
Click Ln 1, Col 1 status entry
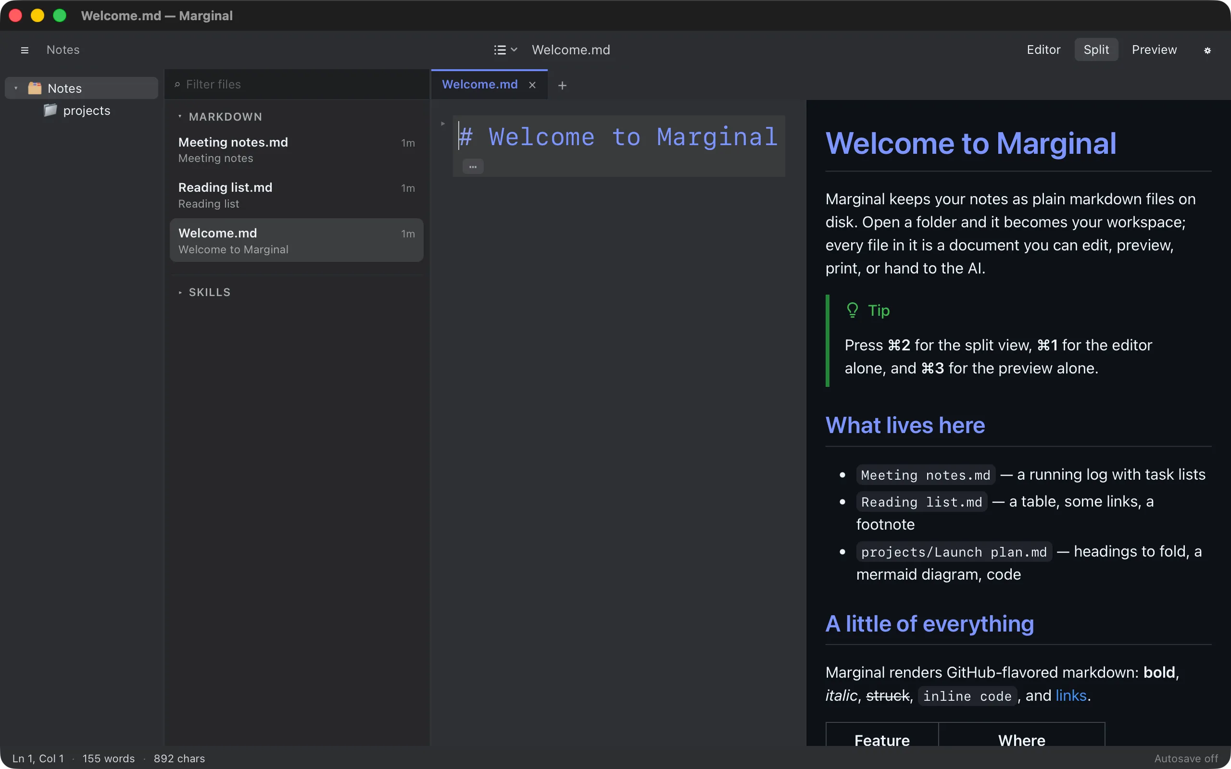click(38, 758)
